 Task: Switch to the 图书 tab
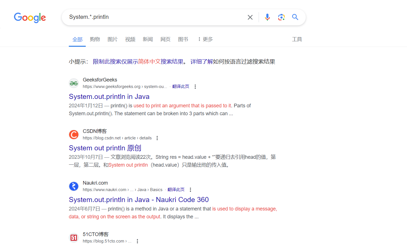(183, 39)
